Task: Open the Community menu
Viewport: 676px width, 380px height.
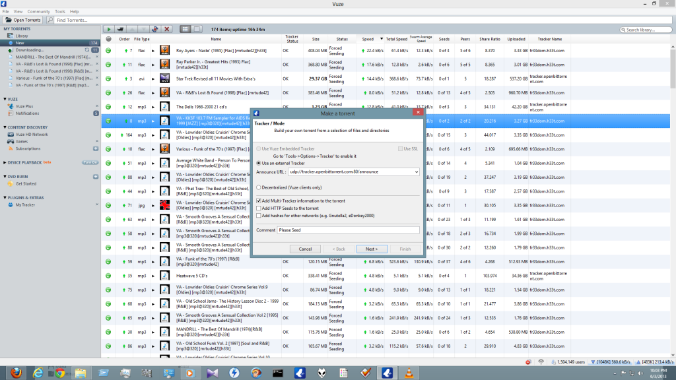Action: 39,12
